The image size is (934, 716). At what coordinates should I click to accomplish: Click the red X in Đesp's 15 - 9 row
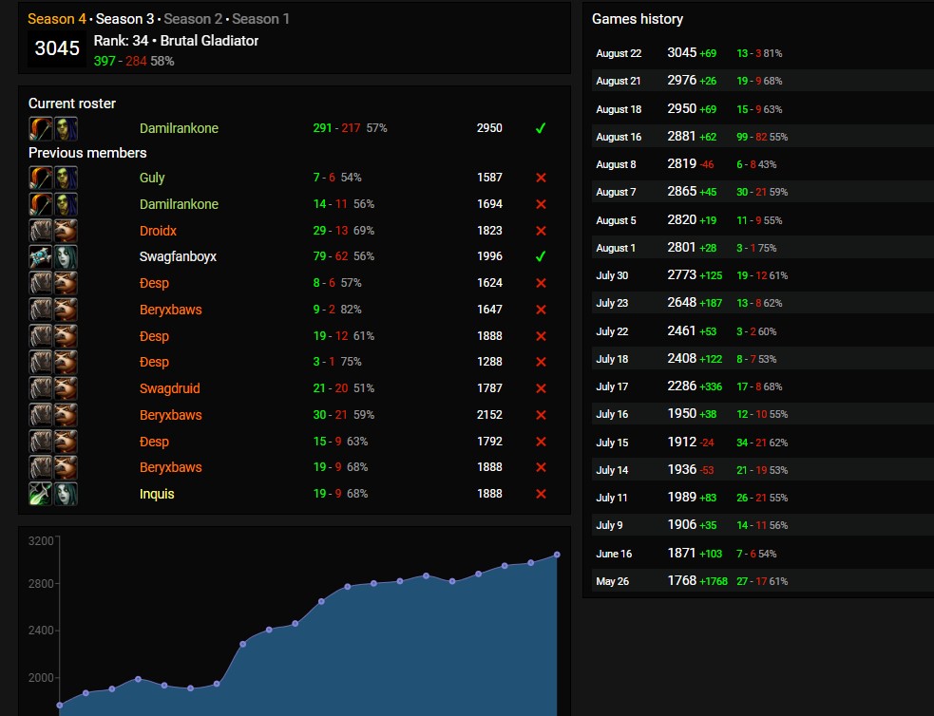pyautogui.click(x=541, y=442)
